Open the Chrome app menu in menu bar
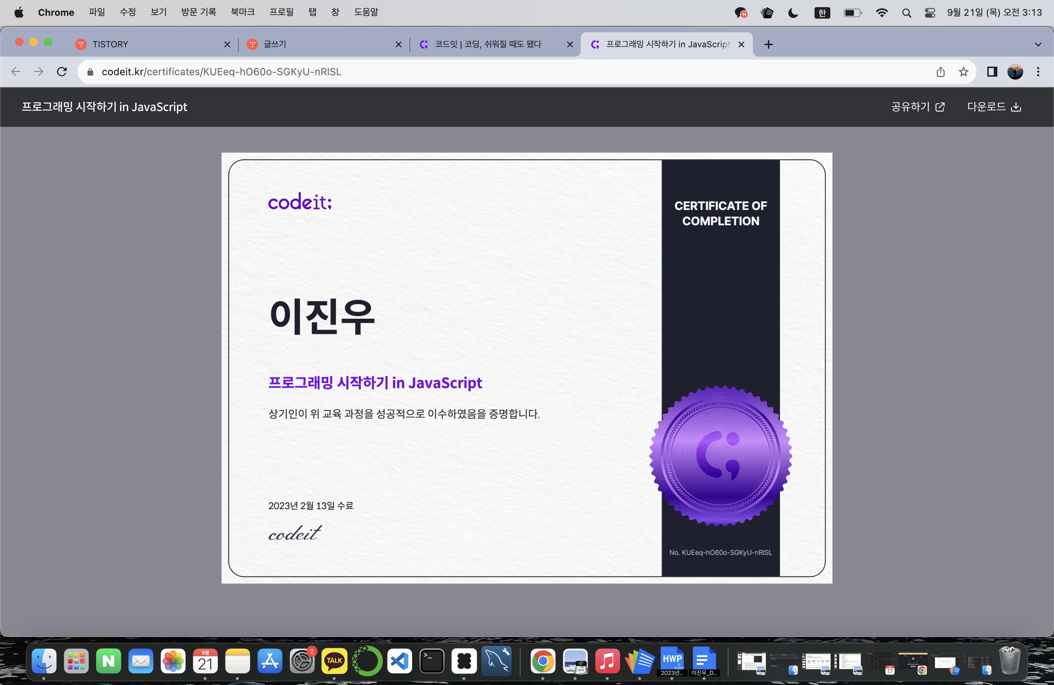The width and height of the screenshot is (1054, 685). click(56, 13)
